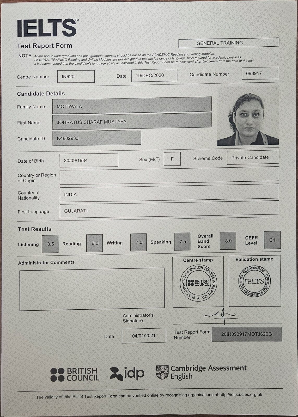The height and width of the screenshot is (417, 298).
Task: Click the Scheme Code label
Action: [x=208, y=158]
